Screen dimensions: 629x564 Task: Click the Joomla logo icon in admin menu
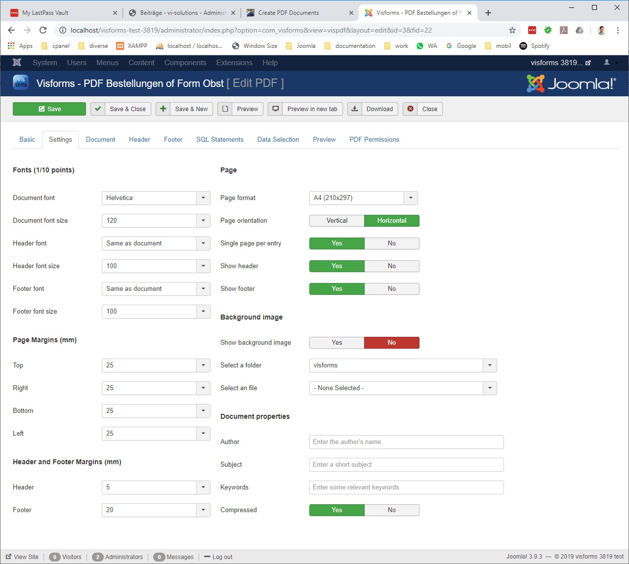[17, 63]
